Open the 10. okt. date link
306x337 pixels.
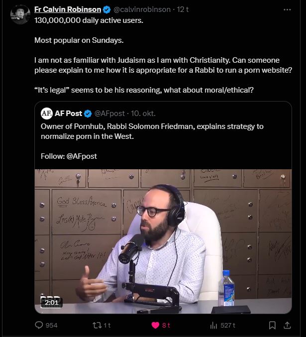click(x=143, y=113)
